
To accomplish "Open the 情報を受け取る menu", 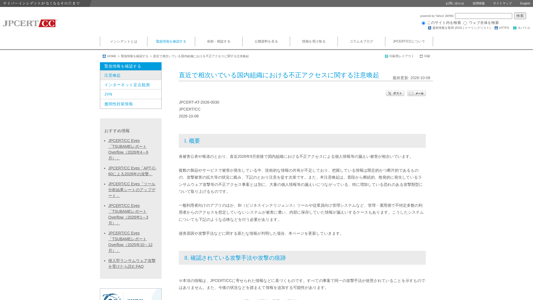I will 314,42.
